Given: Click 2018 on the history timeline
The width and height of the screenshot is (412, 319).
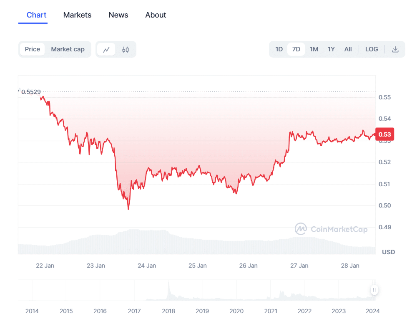Looking at the screenshot, I should [x=168, y=311].
